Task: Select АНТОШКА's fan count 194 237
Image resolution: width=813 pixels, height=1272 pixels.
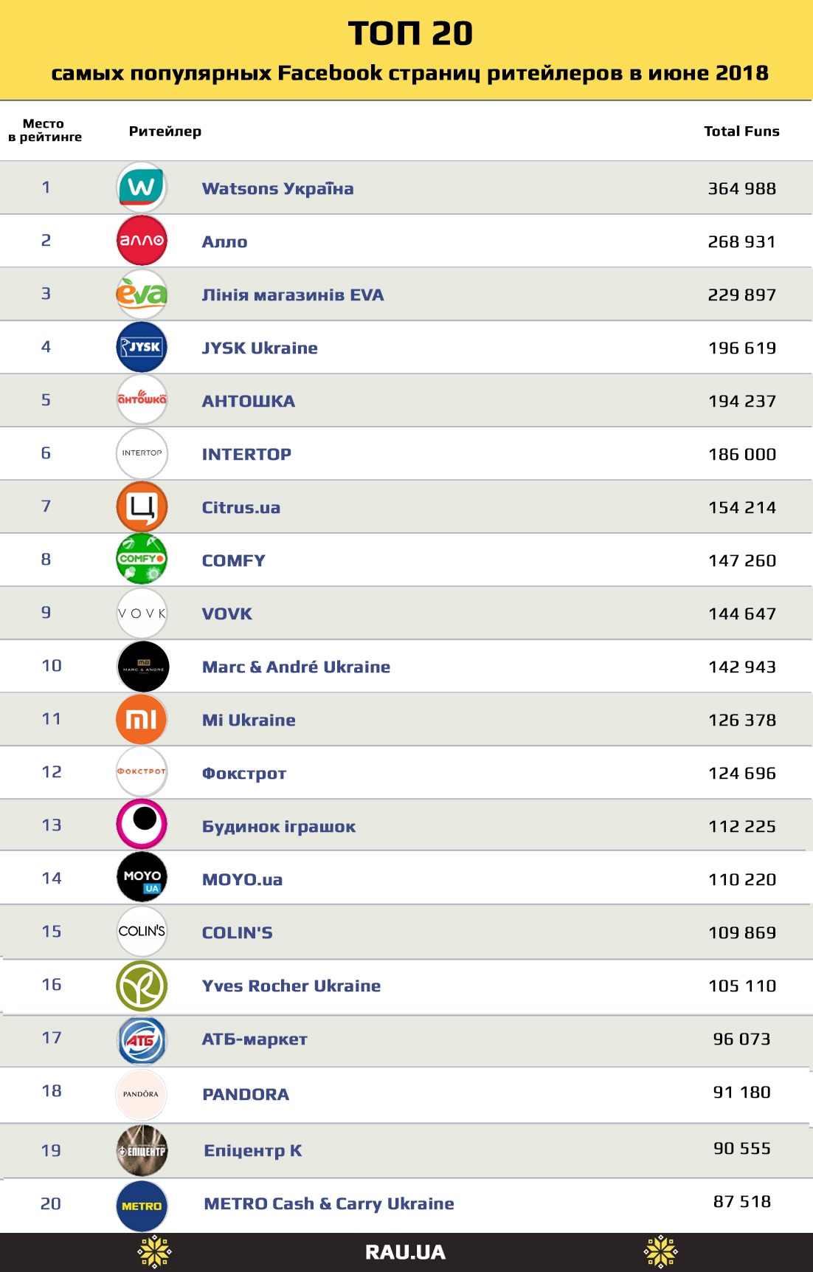Action: (742, 401)
